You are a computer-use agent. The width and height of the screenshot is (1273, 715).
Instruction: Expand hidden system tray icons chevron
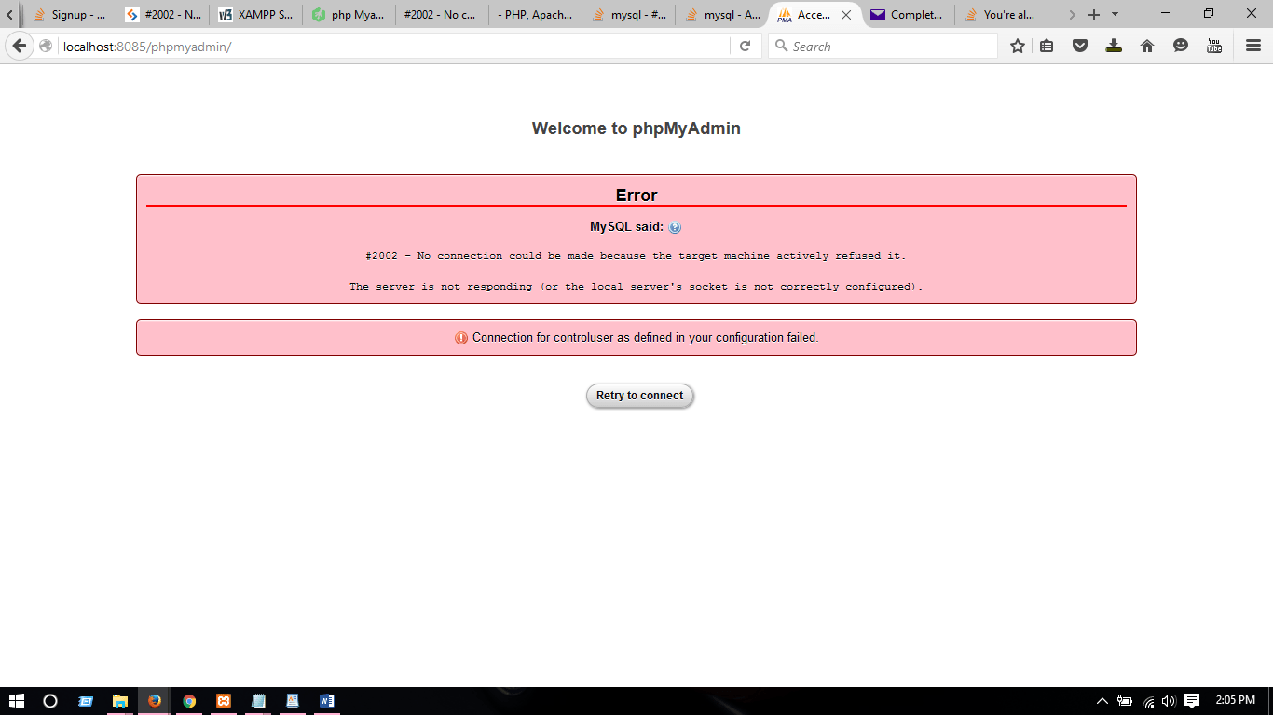1102,701
